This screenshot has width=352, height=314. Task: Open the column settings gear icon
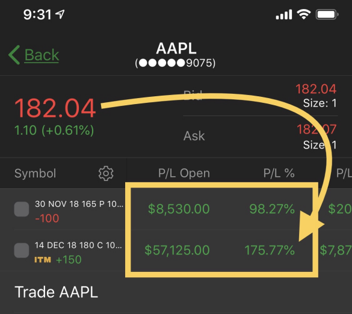[x=106, y=173]
